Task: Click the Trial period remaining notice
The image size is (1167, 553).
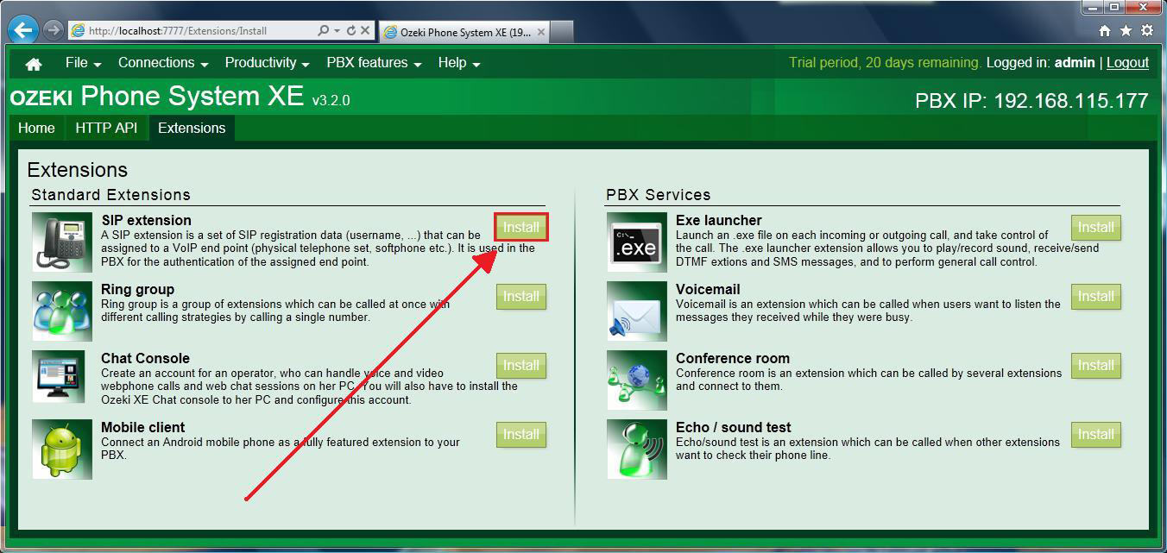Action: click(885, 63)
